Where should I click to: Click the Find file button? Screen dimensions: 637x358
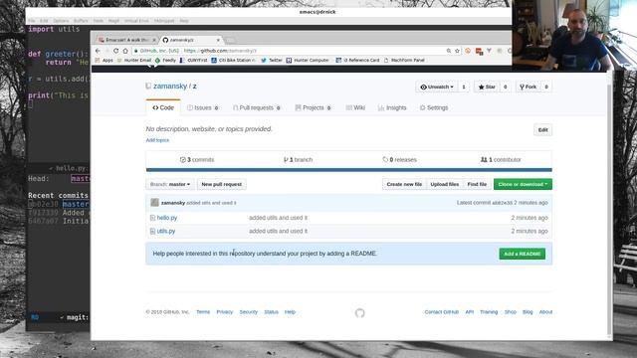coord(477,184)
